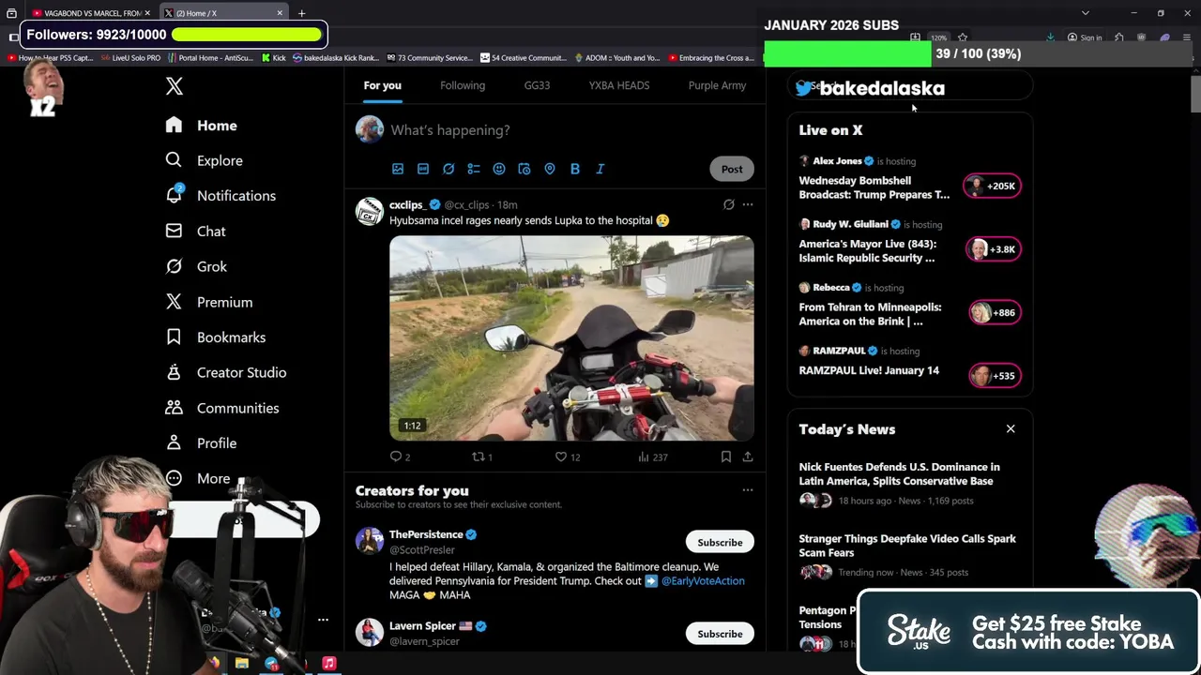Viewport: 1201px width, 675px height.
Task: Open Creators for you options menu
Action: (x=748, y=489)
